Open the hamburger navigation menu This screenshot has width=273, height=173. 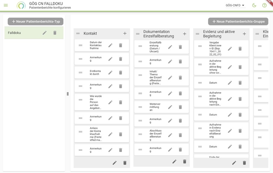tap(6, 5)
